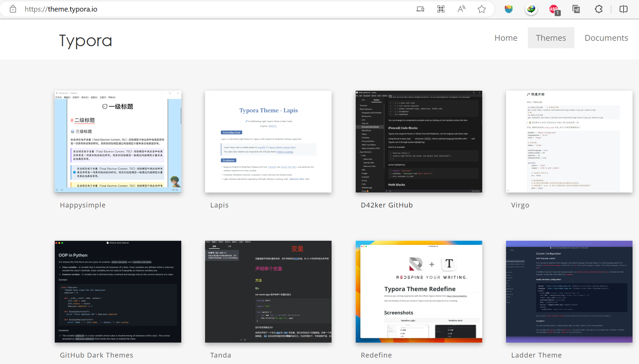Open the Virgo theme preview image

tap(569, 142)
